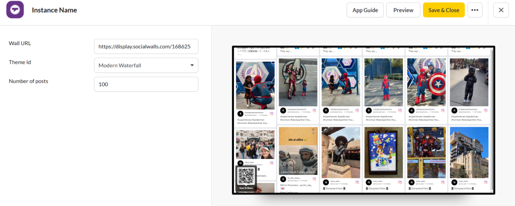
Task: Click the Preview button
Action: (x=403, y=10)
